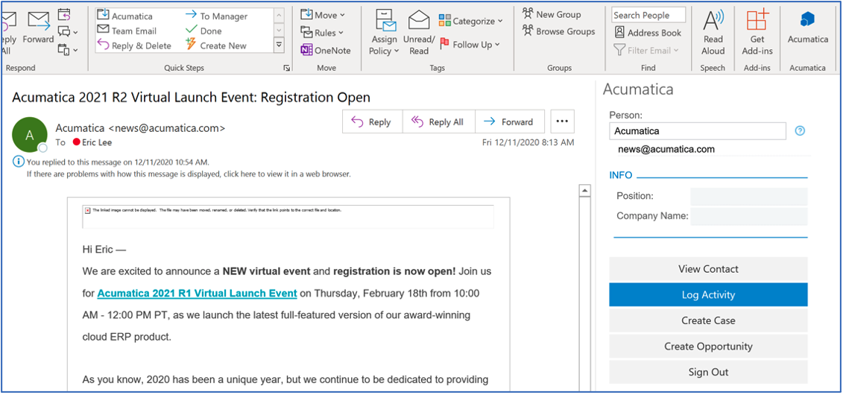Click the email subject heading
This screenshot has width=843, height=395.
click(191, 98)
